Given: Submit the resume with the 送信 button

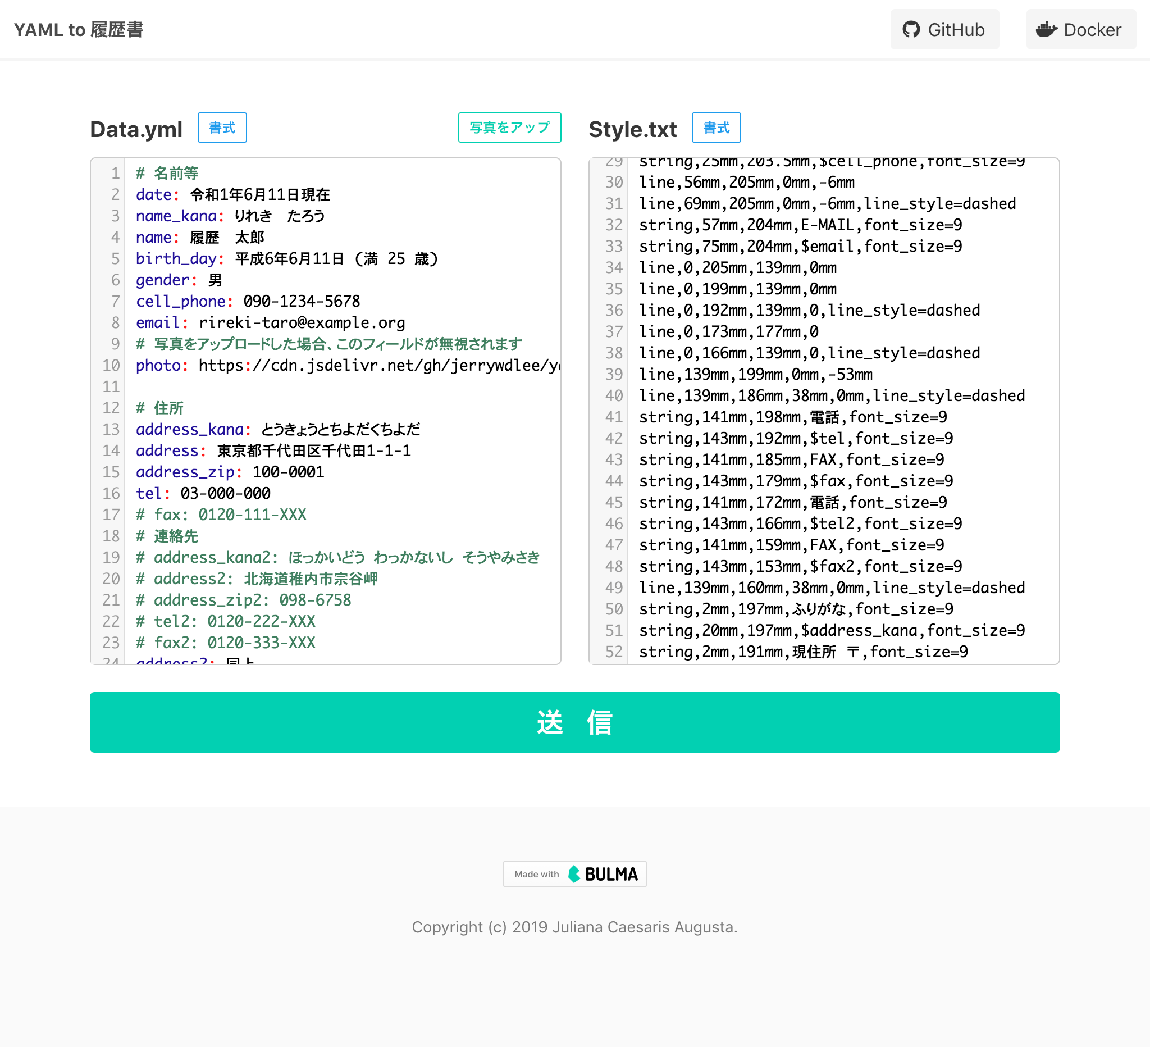Looking at the screenshot, I should 574,722.
